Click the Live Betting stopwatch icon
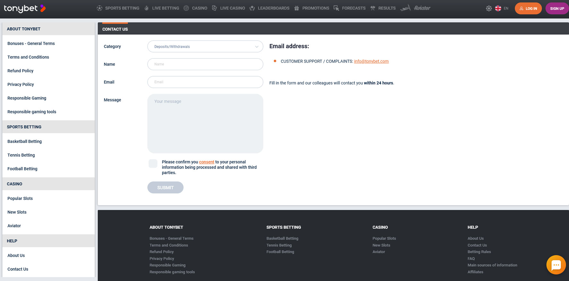 tap(147, 8)
